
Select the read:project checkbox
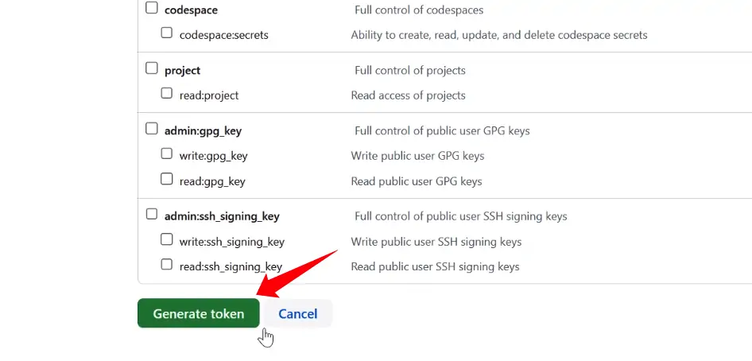click(x=167, y=94)
